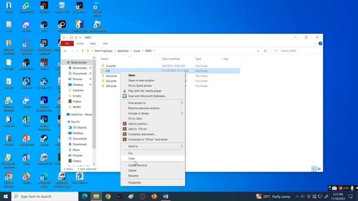Choose Copy from the context menu

pyautogui.click(x=153, y=159)
